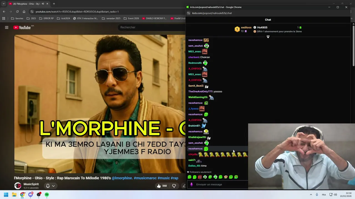Open the @lmorphine mention link
355x199 pixels.
pyautogui.click(x=122, y=178)
